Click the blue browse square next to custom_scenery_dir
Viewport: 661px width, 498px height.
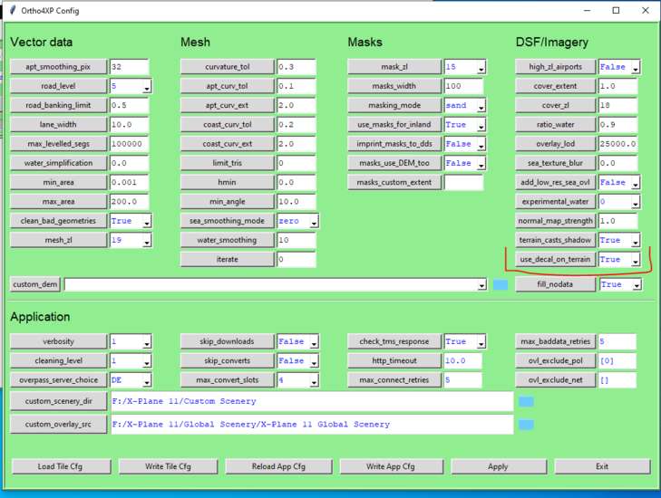click(526, 401)
